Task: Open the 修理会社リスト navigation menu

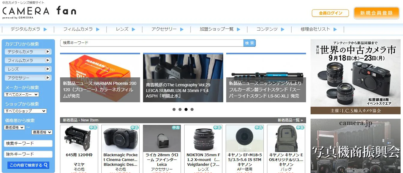Action: (318, 29)
